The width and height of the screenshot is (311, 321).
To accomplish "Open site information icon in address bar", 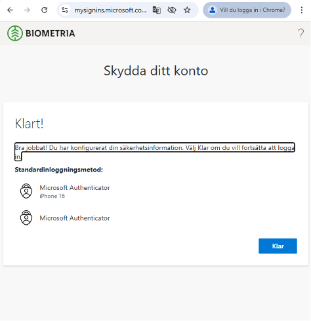I will tap(65, 10).
